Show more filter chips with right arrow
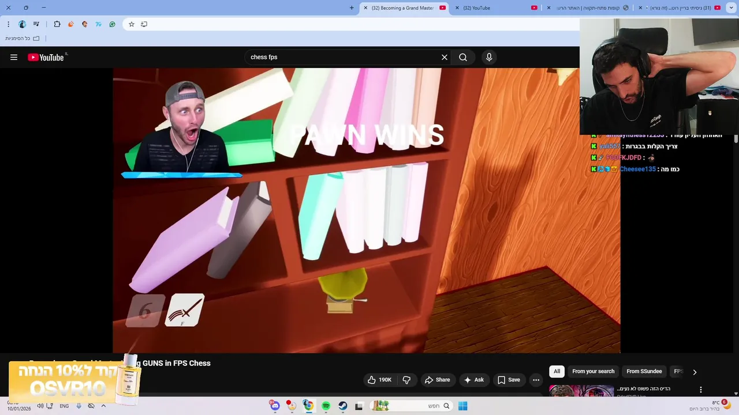The width and height of the screenshot is (739, 415). click(695, 372)
